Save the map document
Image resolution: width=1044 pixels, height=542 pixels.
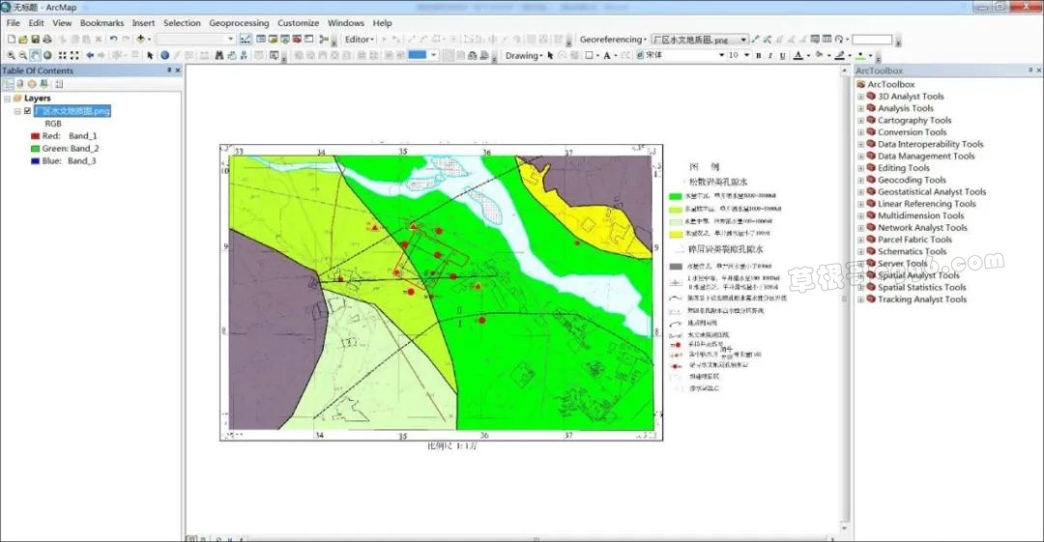35,40
